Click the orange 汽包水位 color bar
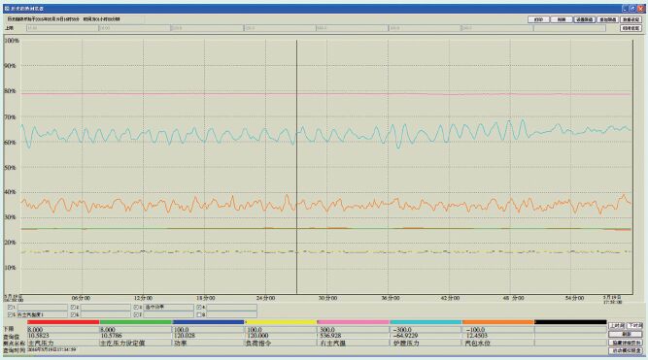The image size is (648, 360). click(x=498, y=322)
